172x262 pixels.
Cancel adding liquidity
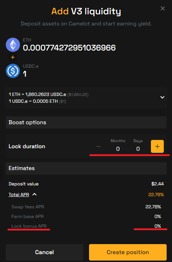tap(44, 252)
